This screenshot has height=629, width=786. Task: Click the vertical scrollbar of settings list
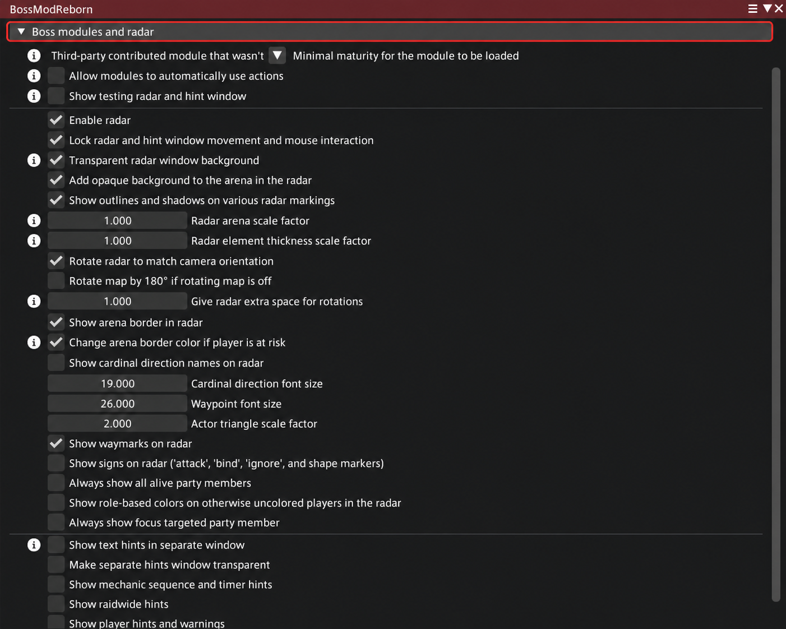pos(776,335)
